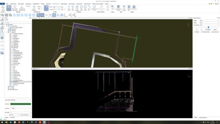The image size is (220, 124).
Task: Open the Vector Editor ribbon tab
Action: (21, 4)
